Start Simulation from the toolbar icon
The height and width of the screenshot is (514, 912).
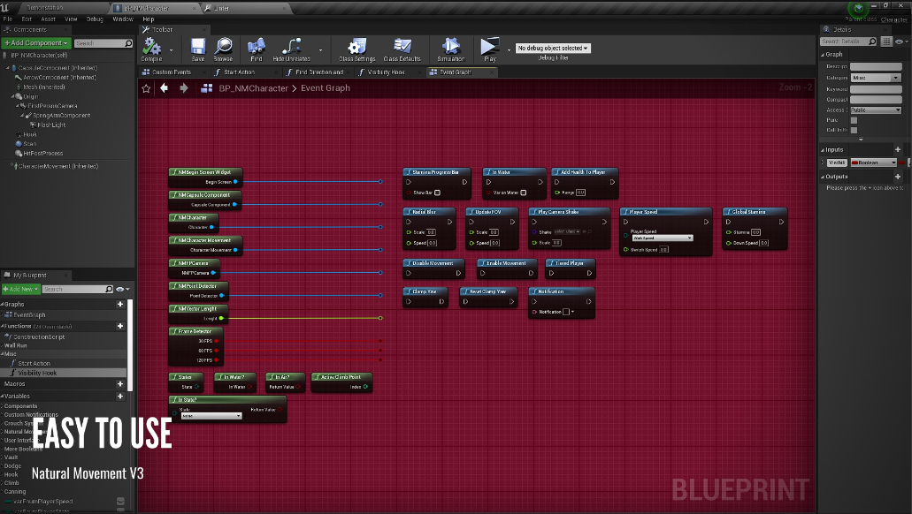[x=451, y=47]
